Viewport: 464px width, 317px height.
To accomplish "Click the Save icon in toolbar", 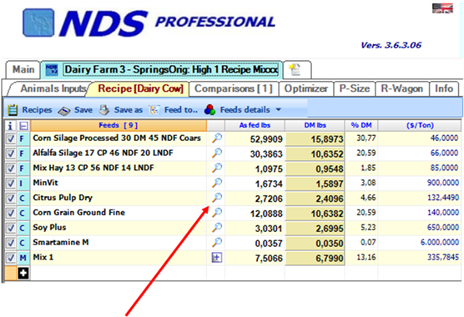I will [x=64, y=110].
